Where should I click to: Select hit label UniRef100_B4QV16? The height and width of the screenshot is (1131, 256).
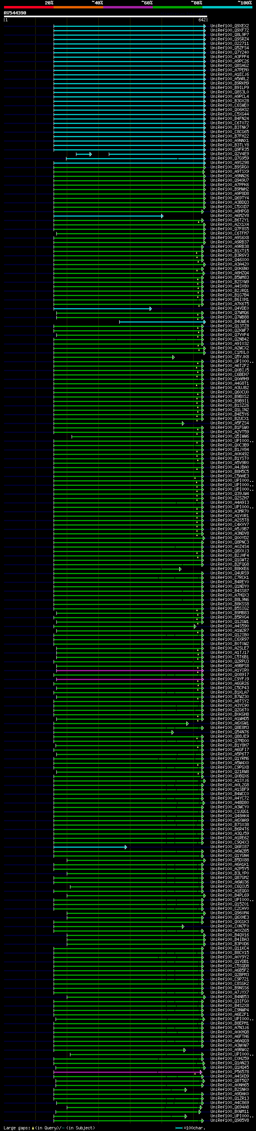230,935
